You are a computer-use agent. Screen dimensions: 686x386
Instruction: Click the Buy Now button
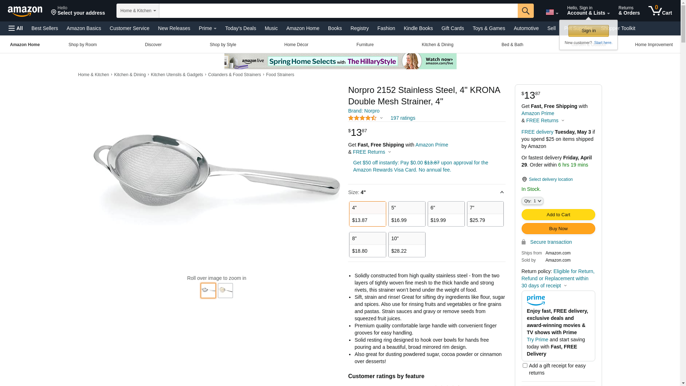point(558,228)
